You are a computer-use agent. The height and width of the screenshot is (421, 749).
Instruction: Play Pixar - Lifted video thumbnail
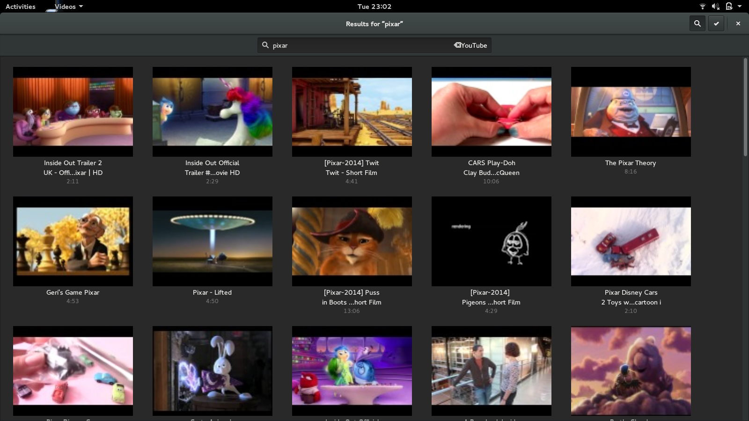213,241
